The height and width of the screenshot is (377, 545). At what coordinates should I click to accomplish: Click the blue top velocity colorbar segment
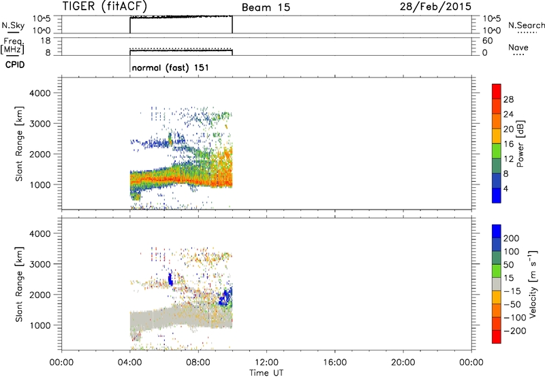click(497, 231)
